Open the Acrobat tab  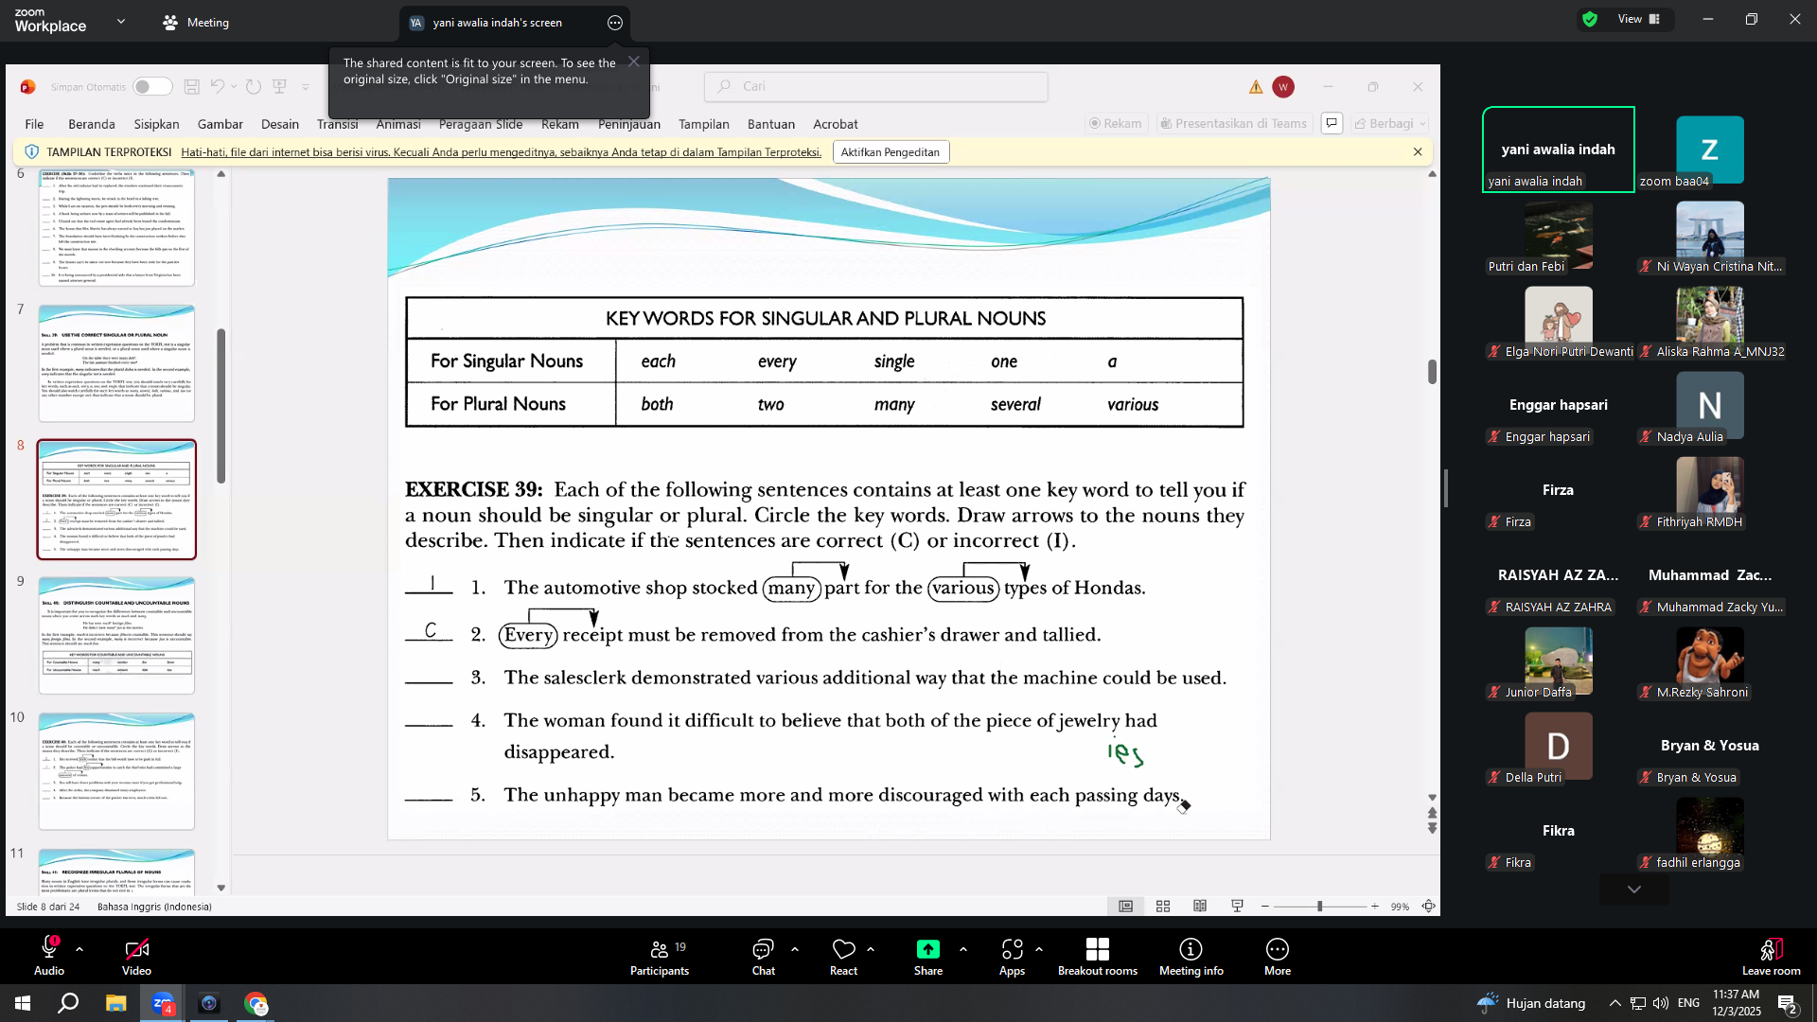click(x=835, y=124)
